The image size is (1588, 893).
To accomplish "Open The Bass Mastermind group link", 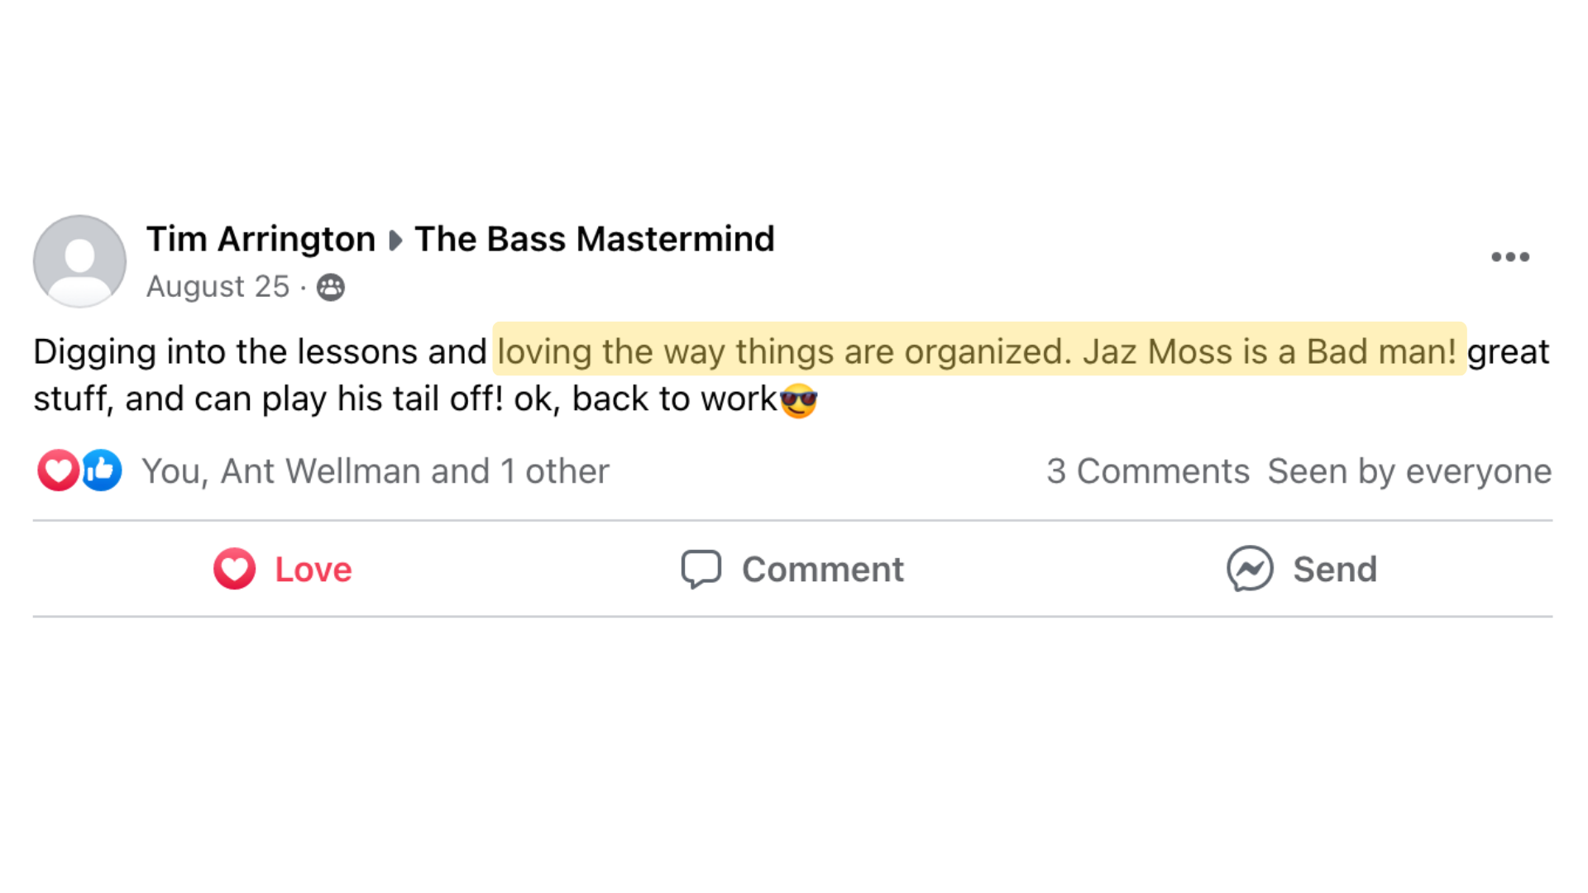I will 595,239.
